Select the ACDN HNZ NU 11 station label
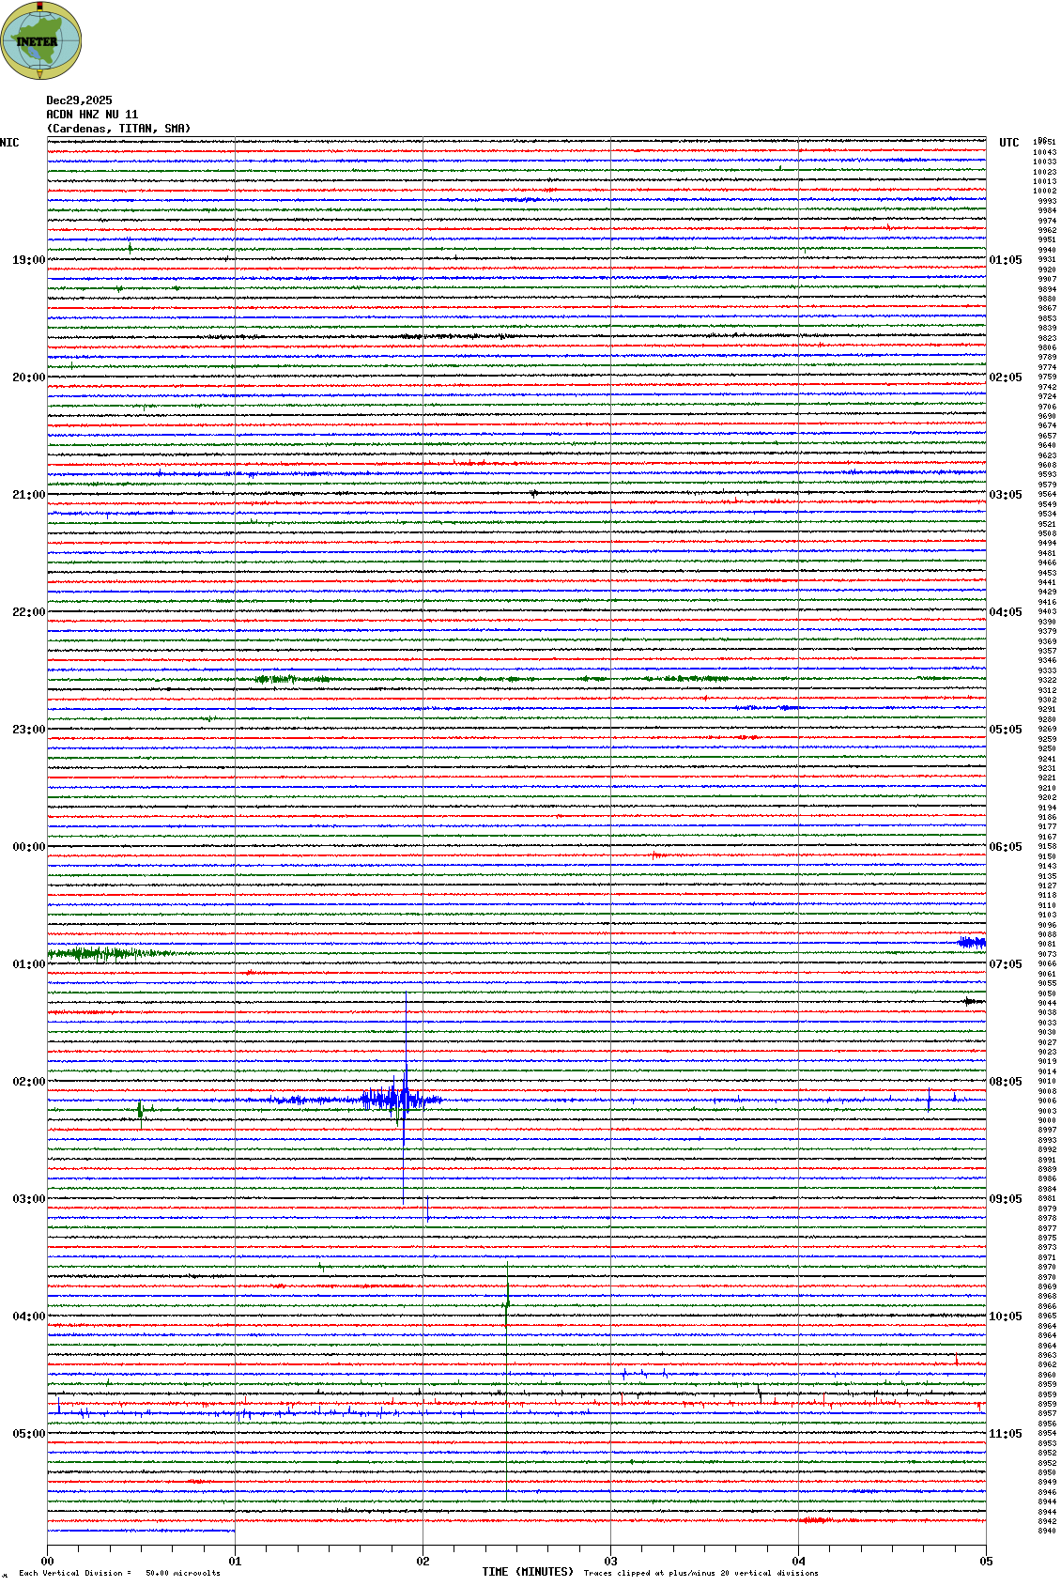 click(x=92, y=115)
